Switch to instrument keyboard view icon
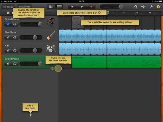The image size is (163, 122). [x=51, y=7]
